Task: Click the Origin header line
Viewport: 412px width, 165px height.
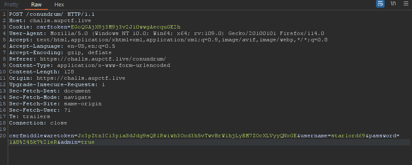Action: (x=67, y=78)
